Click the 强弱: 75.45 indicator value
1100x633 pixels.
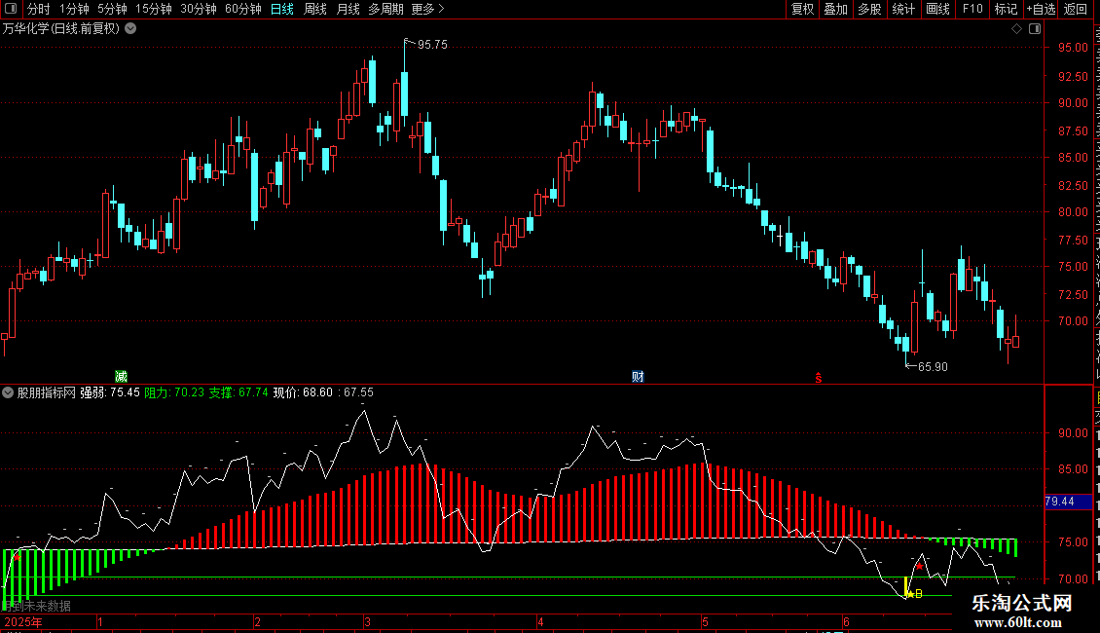click(x=110, y=392)
